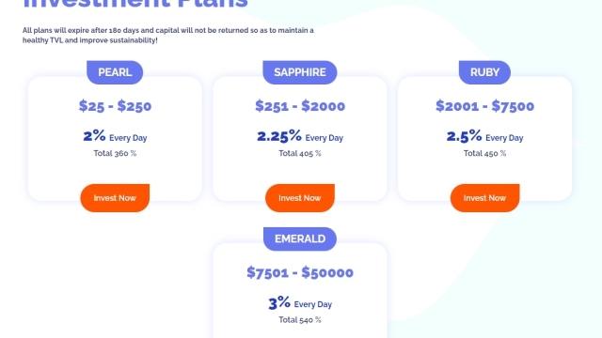Click the Total 540 % label
The height and width of the screenshot is (338, 602).
pyautogui.click(x=300, y=320)
